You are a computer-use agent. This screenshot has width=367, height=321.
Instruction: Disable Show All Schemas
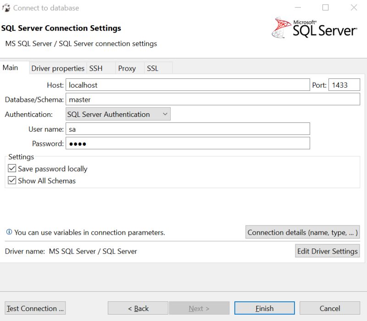13,181
